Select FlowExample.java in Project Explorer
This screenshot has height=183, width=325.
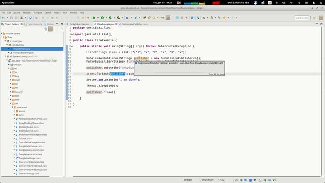21,49
